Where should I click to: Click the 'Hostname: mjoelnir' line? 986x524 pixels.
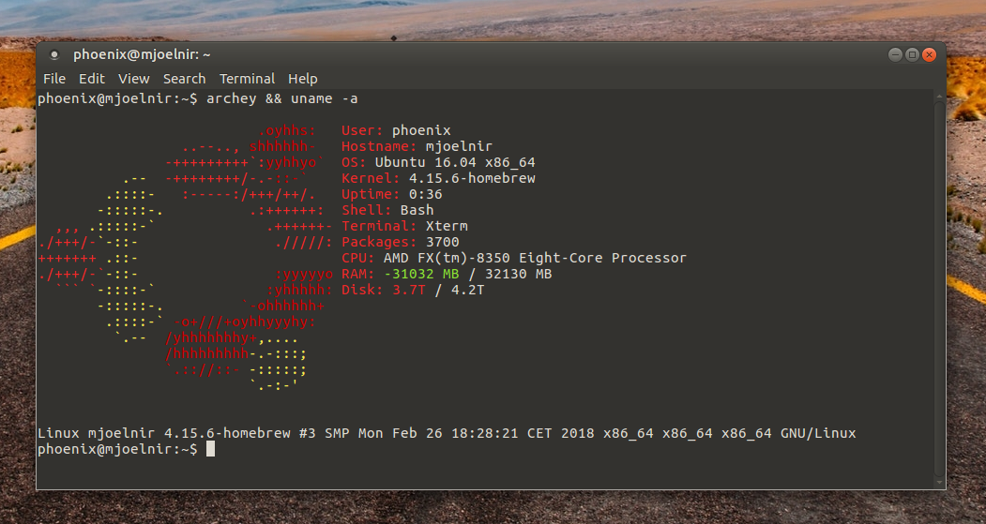click(x=417, y=146)
